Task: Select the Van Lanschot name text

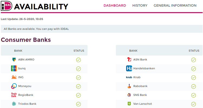Action: pos(143,104)
